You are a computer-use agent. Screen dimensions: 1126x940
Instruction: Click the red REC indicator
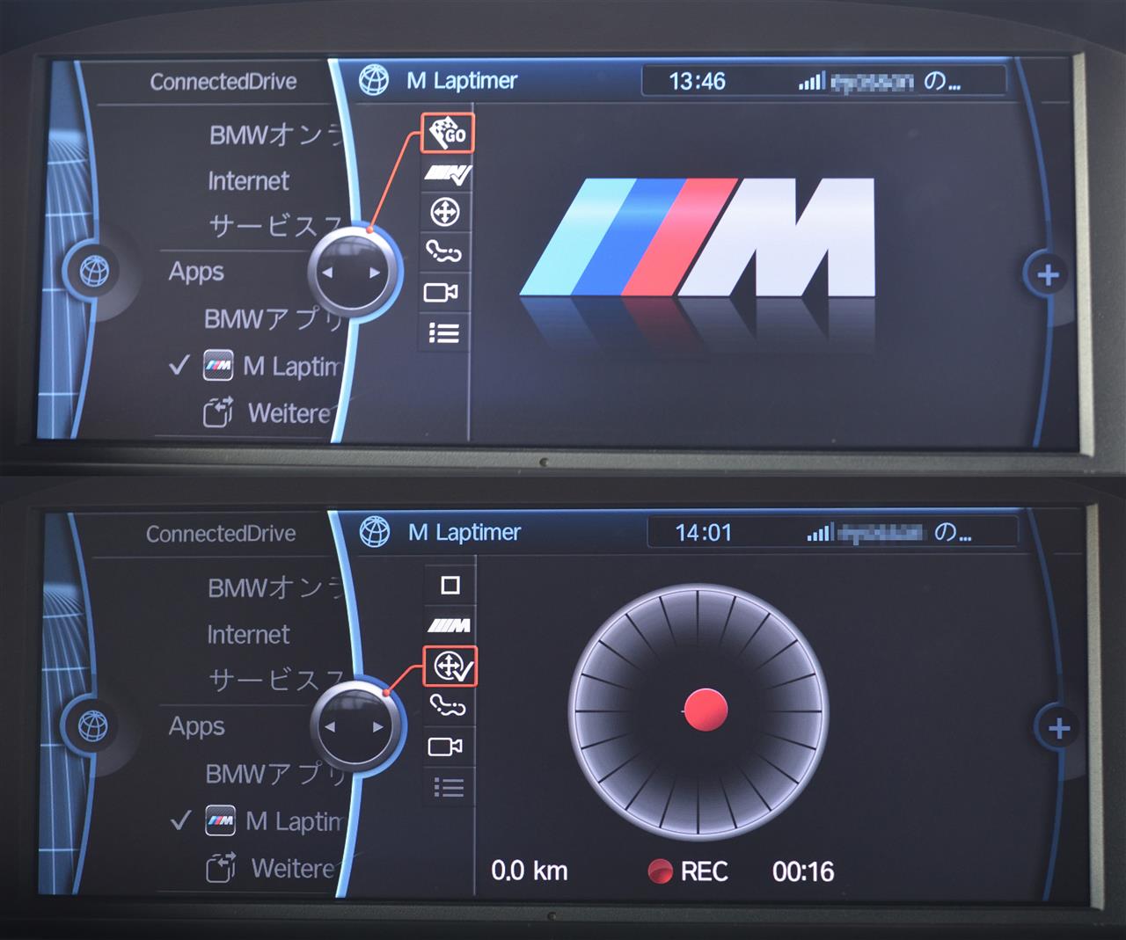coord(688,871)
